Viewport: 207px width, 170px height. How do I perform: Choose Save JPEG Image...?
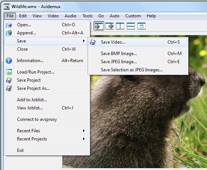coord(138,62)
